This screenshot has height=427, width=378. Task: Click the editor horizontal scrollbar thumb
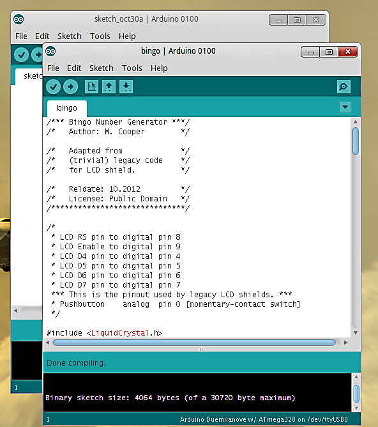(x=194, y=343)
